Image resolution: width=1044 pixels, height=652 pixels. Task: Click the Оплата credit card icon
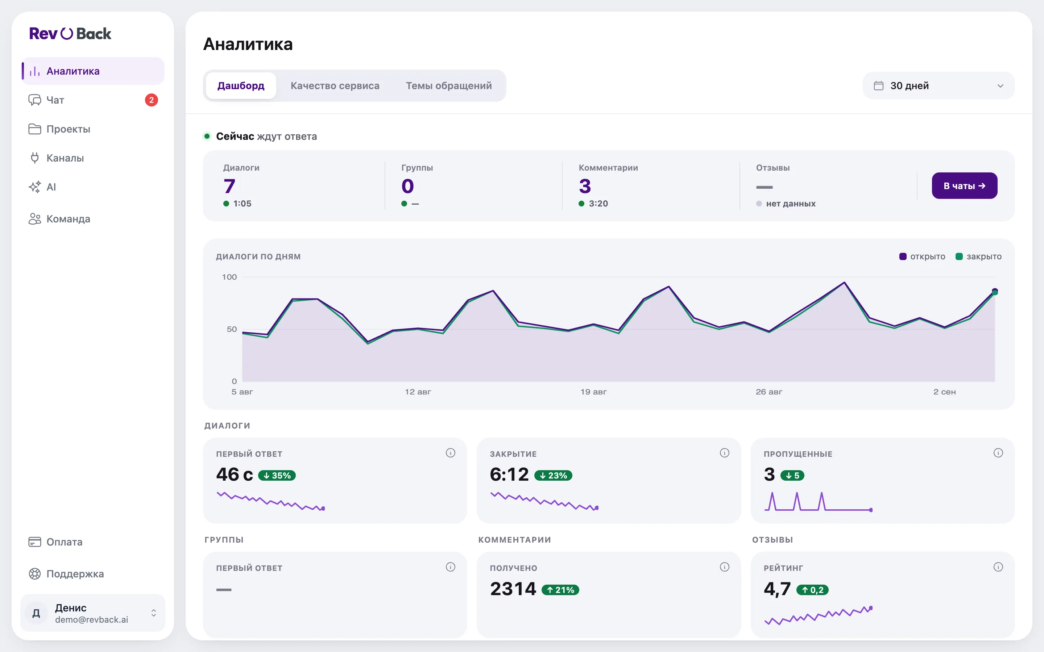pyautogui.click(x=34, y=542)
